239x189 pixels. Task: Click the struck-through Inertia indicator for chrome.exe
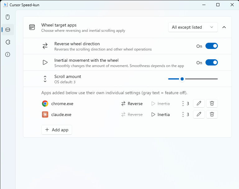[x=160, y=104]
